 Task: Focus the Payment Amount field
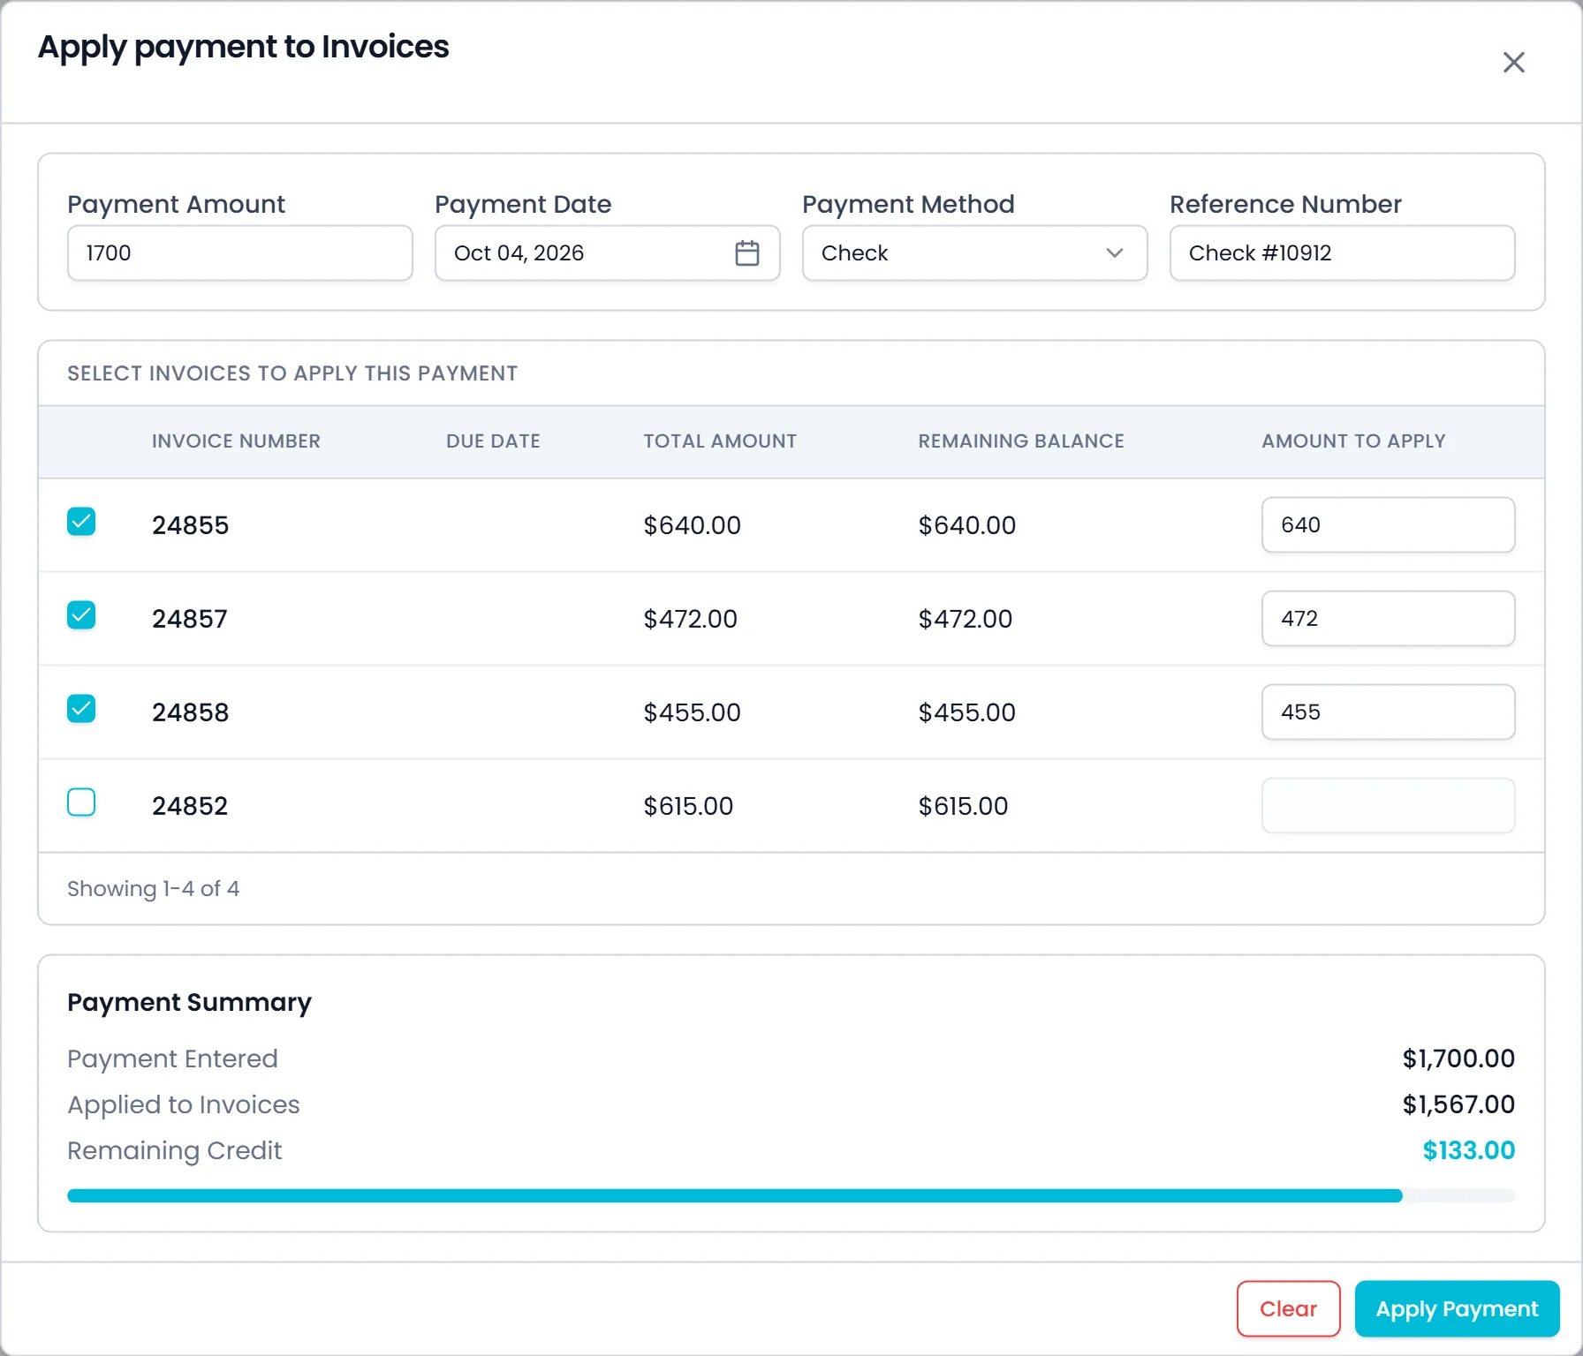coord(240,253)
